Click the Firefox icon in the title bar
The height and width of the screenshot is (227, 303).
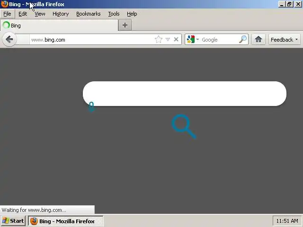4,4
